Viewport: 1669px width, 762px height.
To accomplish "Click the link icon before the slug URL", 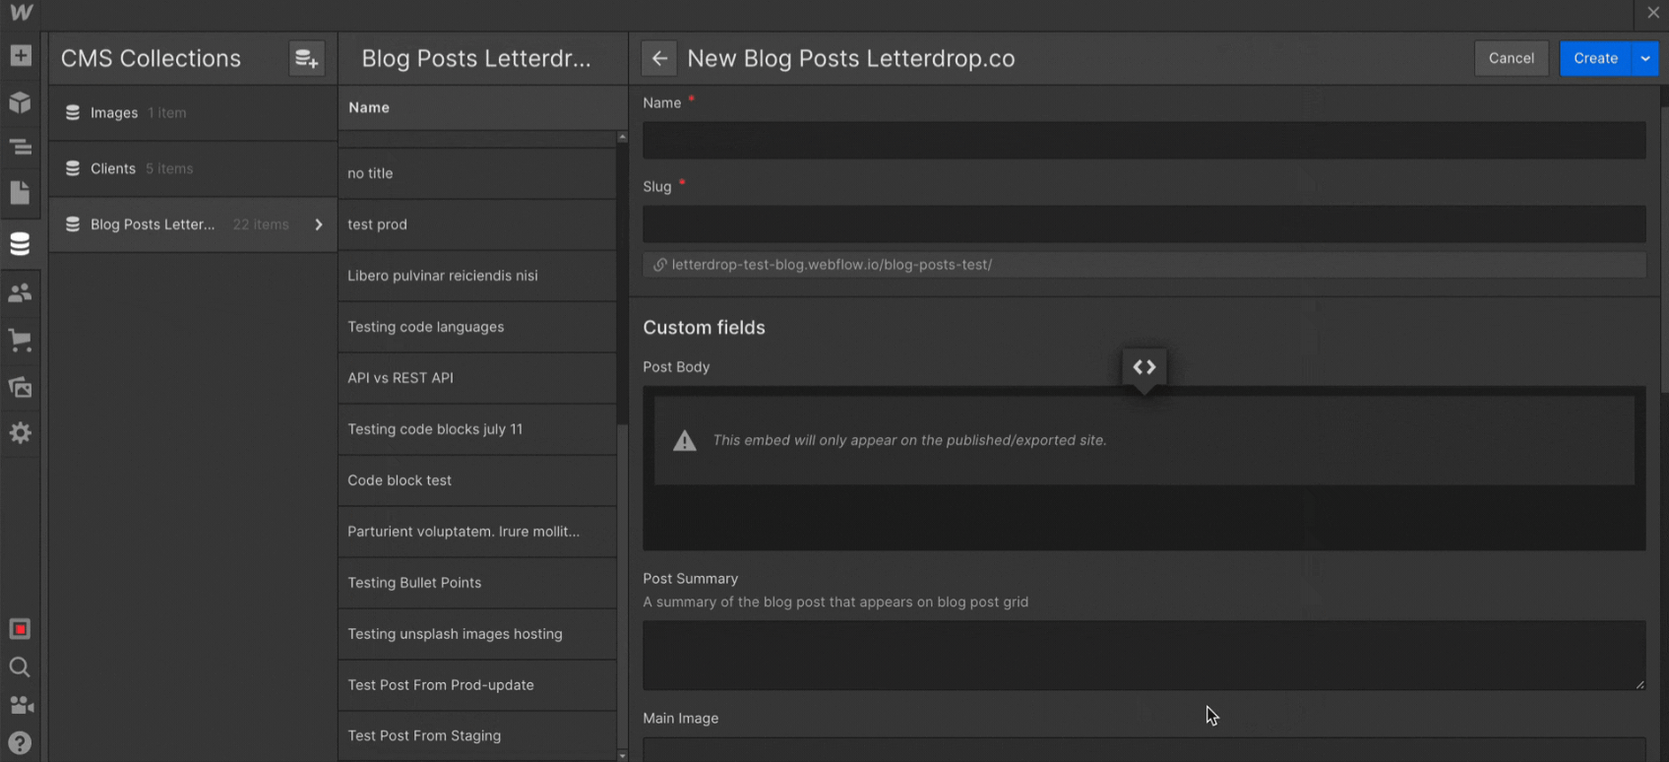I will [659, 265].
